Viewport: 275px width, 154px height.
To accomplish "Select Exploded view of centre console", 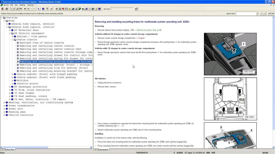I will [x=42, y=43].
